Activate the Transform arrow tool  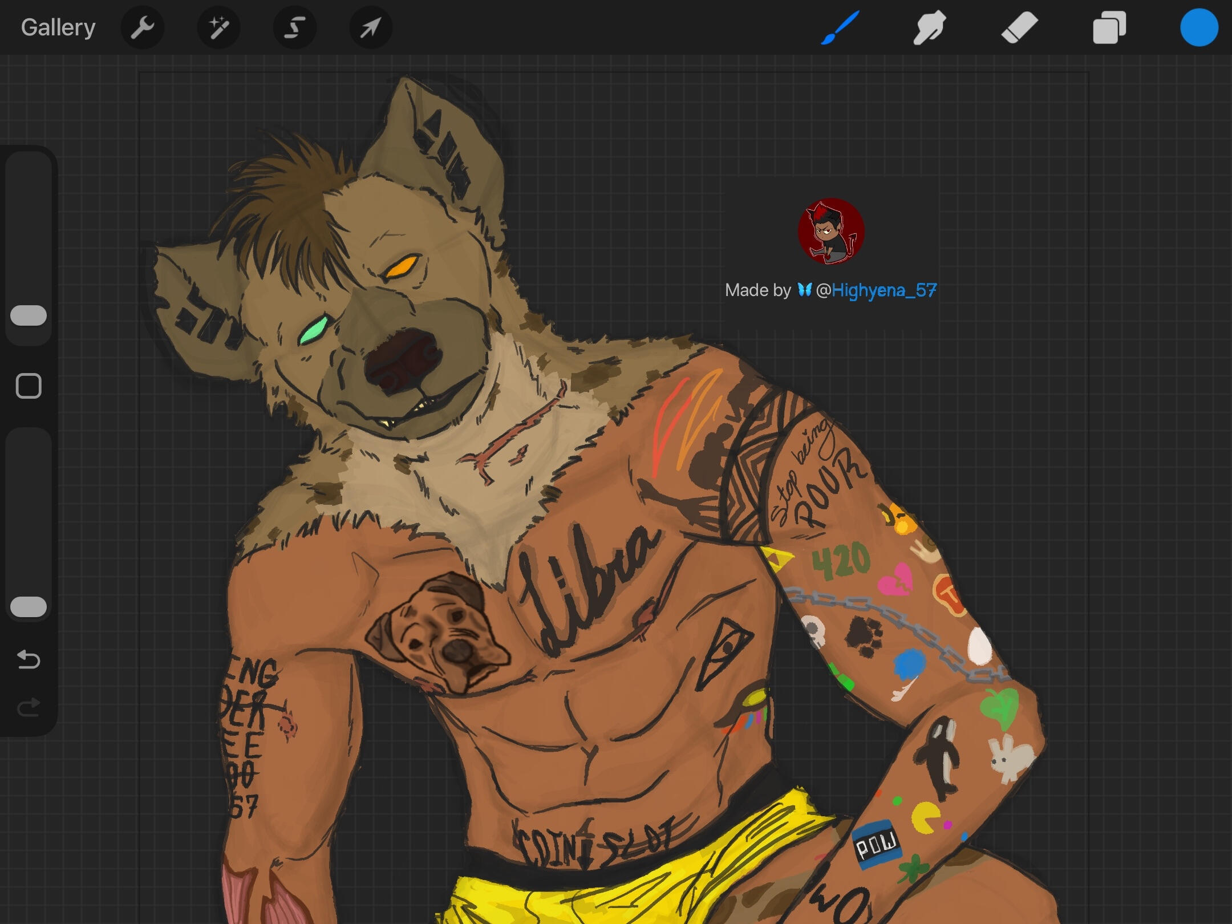coord(370,27)
